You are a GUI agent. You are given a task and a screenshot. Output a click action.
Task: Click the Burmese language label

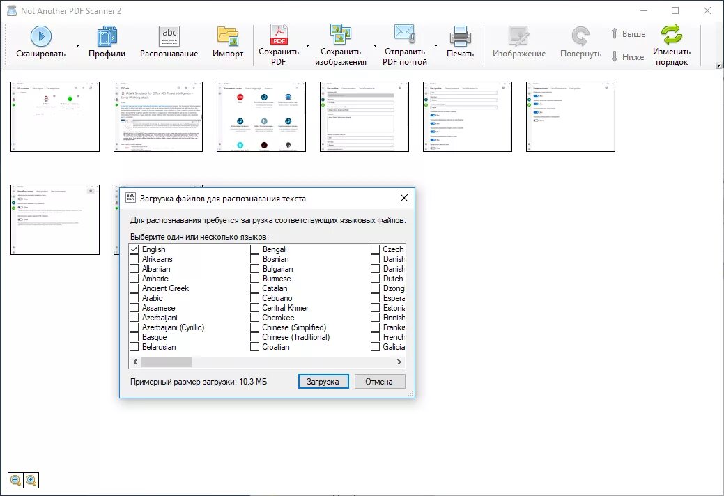click(x=277, y=279)
